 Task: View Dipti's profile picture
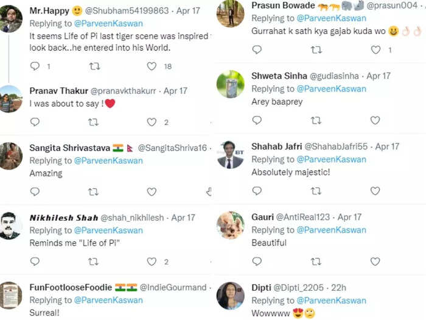click(x=231, y=296)
